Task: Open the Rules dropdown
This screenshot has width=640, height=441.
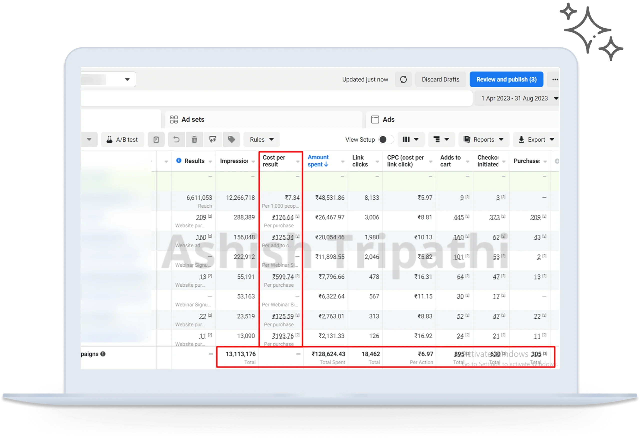Action: point(261,140)
